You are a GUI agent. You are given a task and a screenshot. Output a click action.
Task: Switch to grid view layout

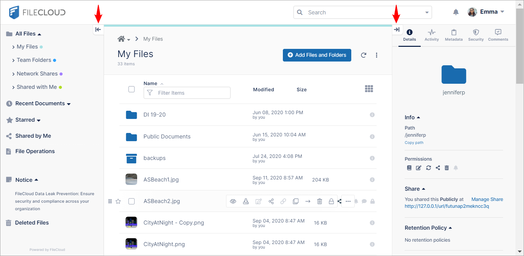click(x=369, y=89)
